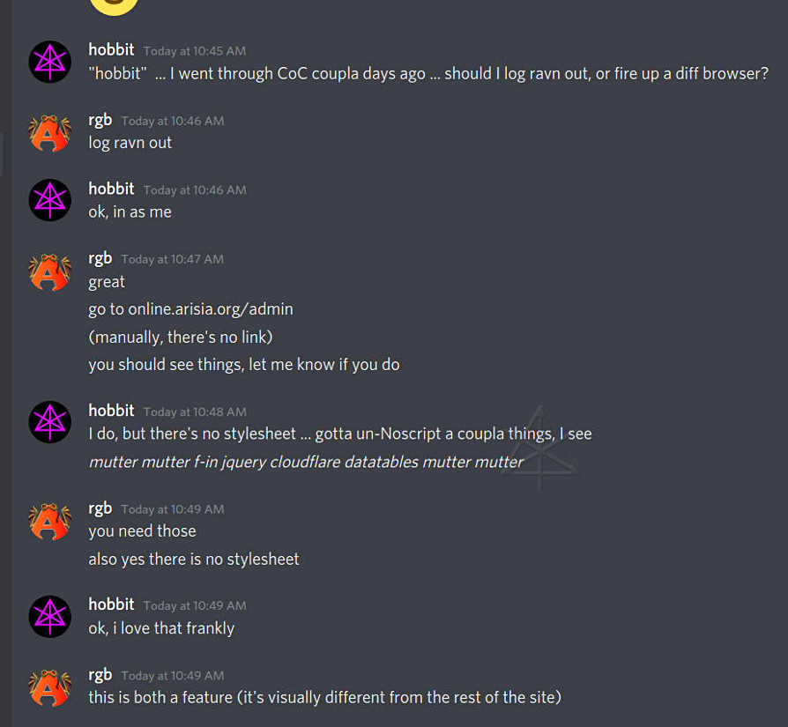This screenshot has width=788, height=727.
Task: Click the "Today at 10:45 AM" timestamp
Action: pos(195,51)
